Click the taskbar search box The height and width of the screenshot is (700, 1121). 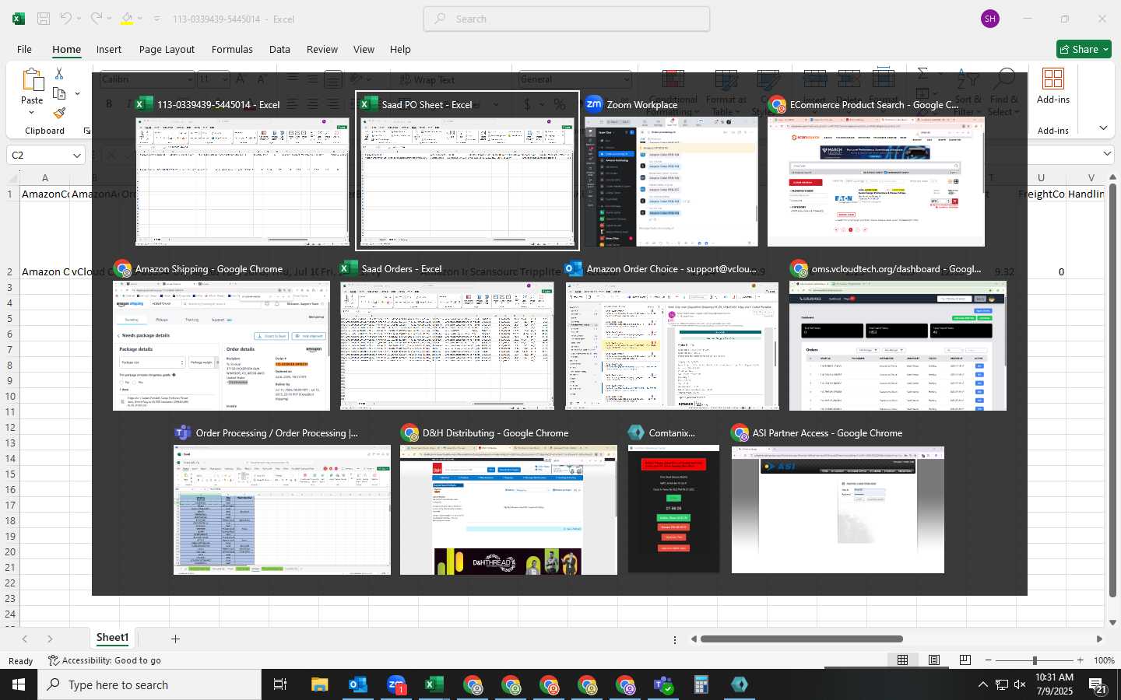pyautogui.click(x=149, y=684)
